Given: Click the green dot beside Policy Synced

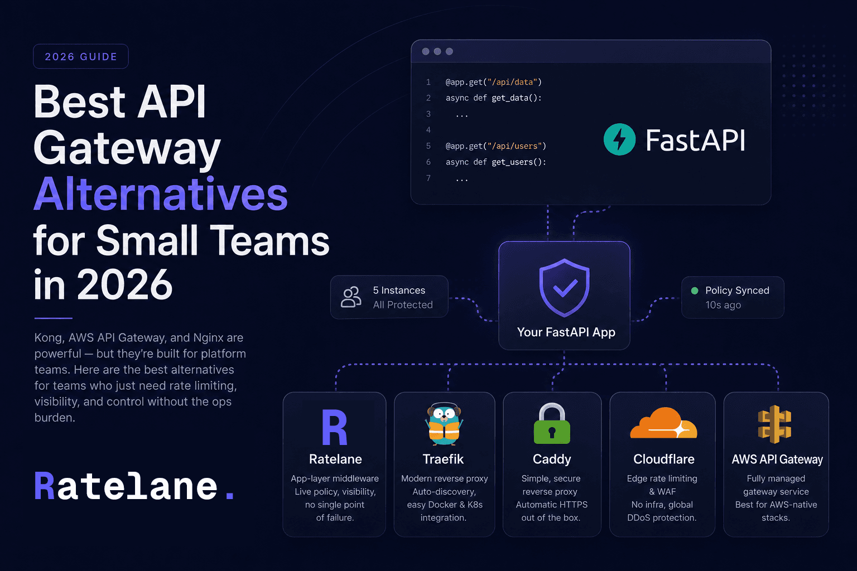Looking at the screenshot, I should coord(695,291).
